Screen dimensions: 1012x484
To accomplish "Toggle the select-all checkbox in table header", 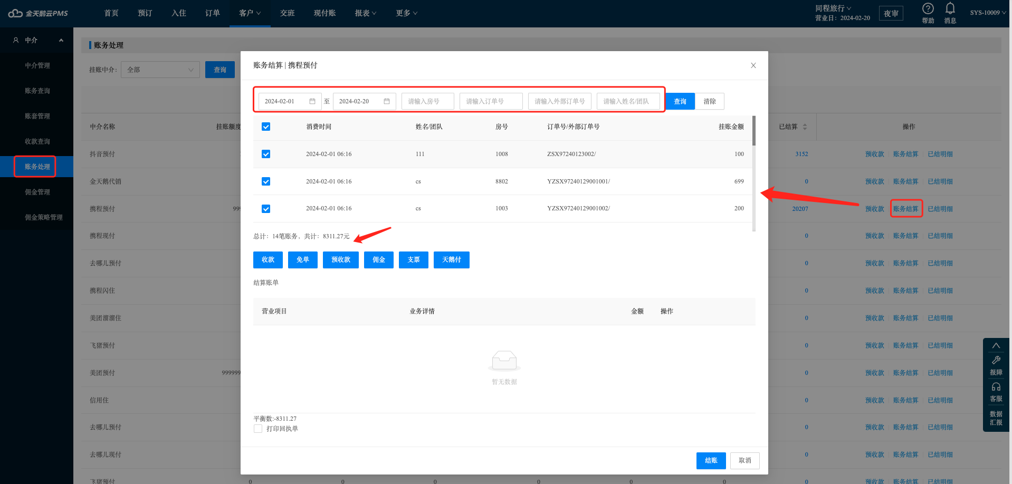I will click(x=266, y=127).
